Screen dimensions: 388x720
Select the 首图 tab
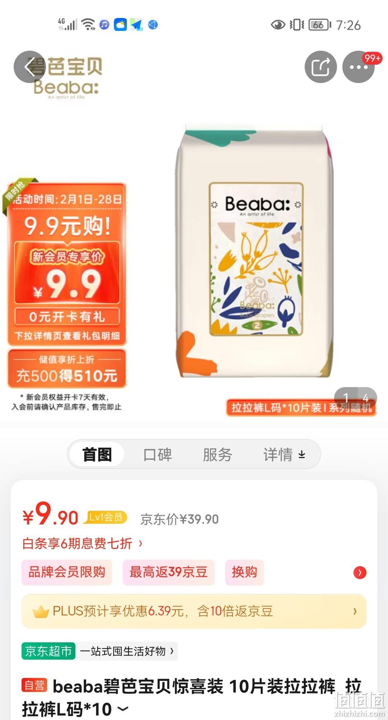(97, 454)
